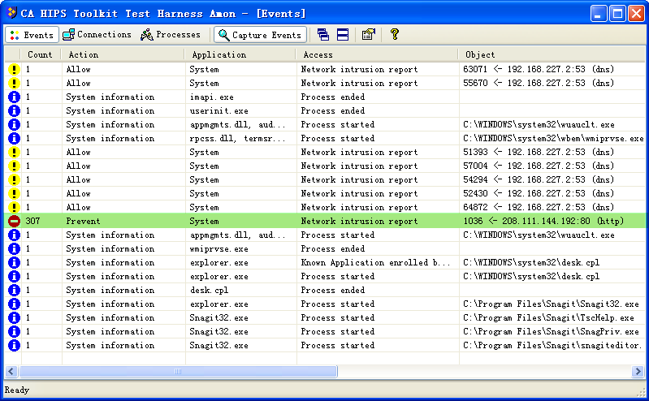Select the imapi.exe application cell

(x=211, y=97)
